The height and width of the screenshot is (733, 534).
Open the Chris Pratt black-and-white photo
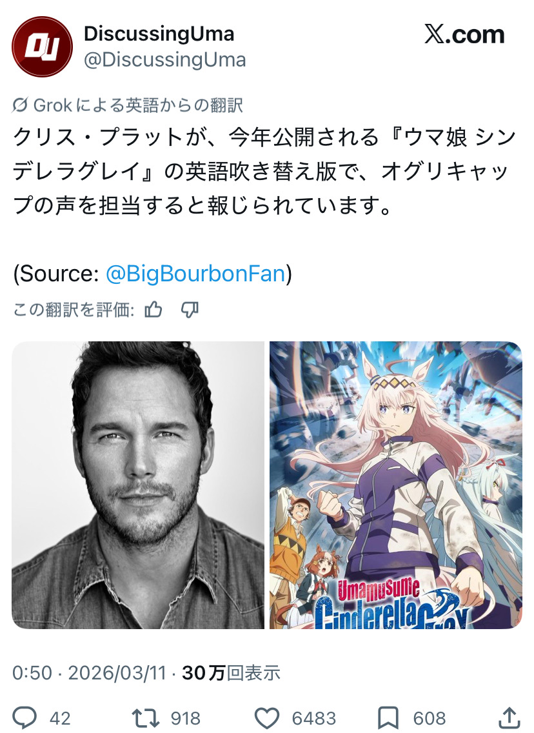138,485
